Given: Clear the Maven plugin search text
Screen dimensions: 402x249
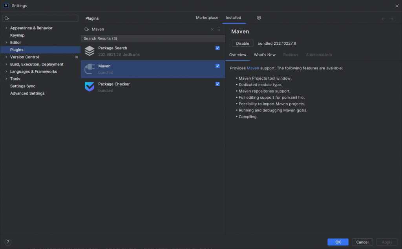Looking at the screenshot, I should point(212,29).
